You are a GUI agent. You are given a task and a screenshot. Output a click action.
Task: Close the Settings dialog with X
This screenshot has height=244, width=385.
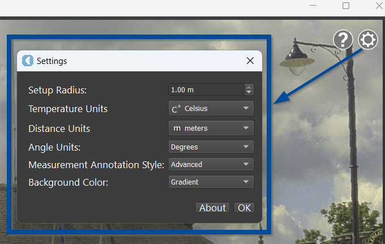click(x=250, y=61)
